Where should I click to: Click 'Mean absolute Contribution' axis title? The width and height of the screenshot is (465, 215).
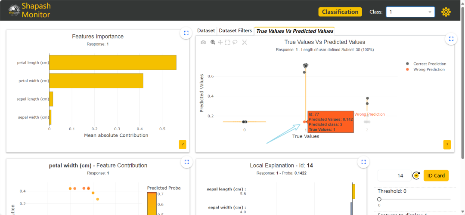pos(116,135)
